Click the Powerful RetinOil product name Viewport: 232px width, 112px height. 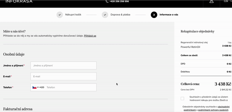(191, 47)
